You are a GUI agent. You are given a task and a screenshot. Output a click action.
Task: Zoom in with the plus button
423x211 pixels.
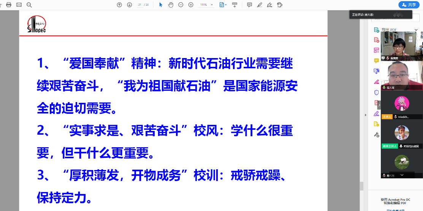coord(191,5)
